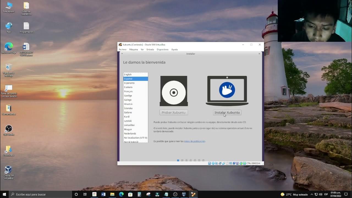Image resolution: width=352 pixels, height=198 pixels.
Task: Select Herramientas desktop folder
Action: click(x=9, y=110)
